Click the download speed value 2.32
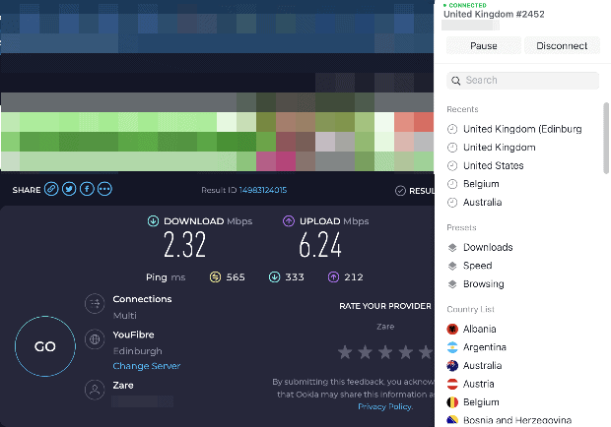 pyautogui.click(x=184, y=245)
